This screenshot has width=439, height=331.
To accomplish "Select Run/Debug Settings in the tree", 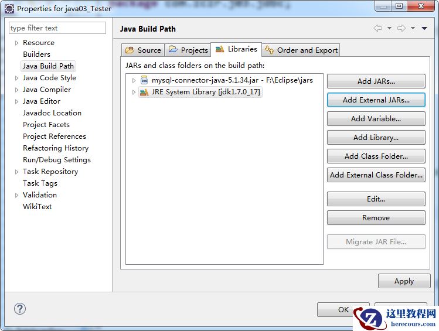I will 57,160.
